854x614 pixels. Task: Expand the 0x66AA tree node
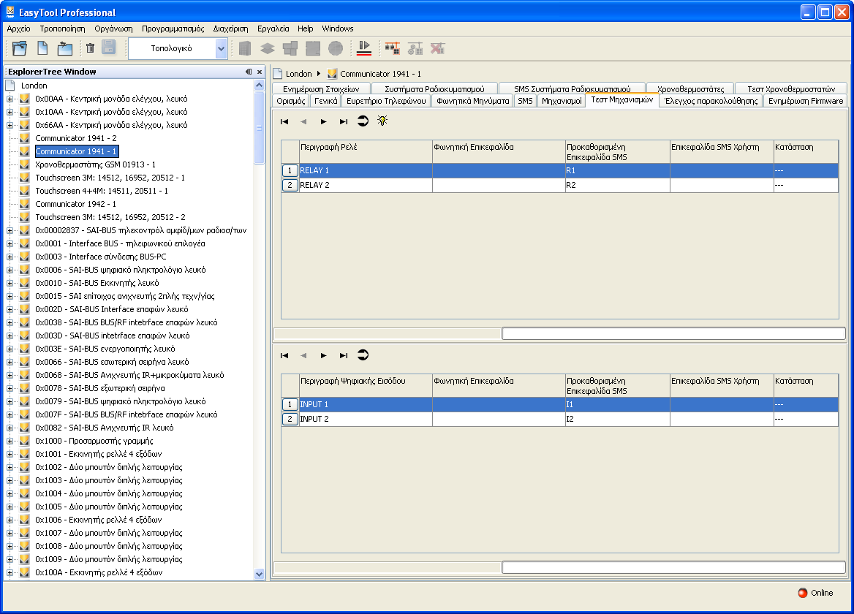point(10,125)
